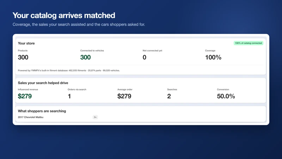Screen dimensions: 282x159
Task: Click the What shoppers are searching heading
Action: point(42,111)
